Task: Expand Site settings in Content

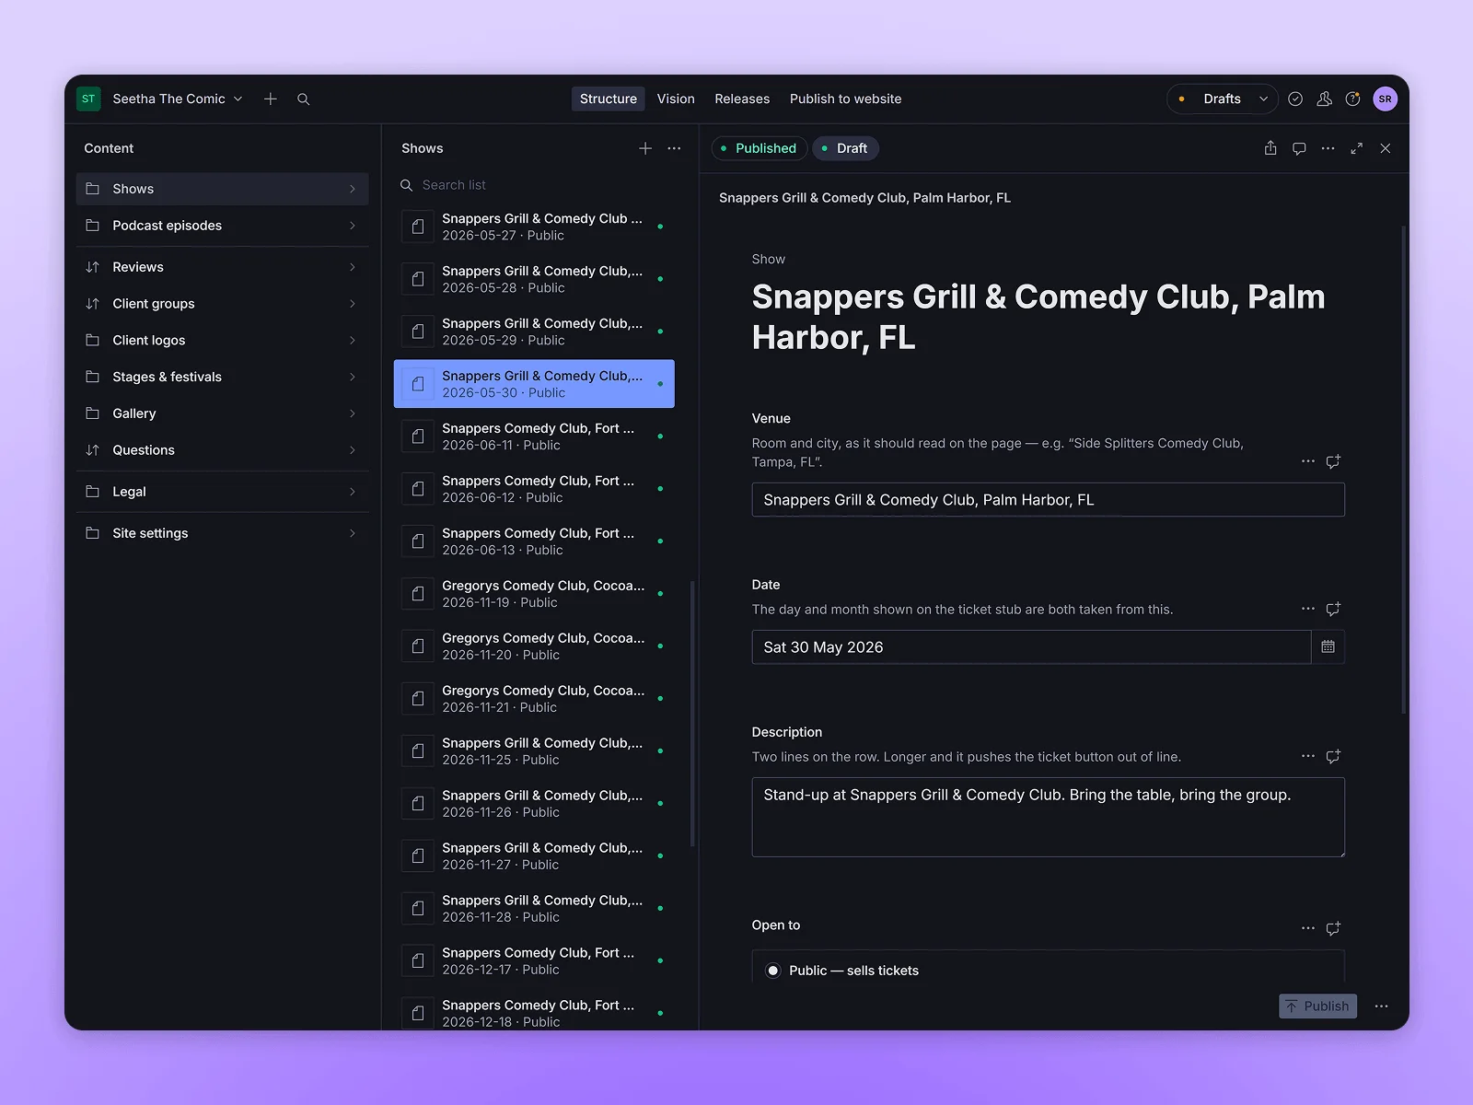Action: click(222, 533)
